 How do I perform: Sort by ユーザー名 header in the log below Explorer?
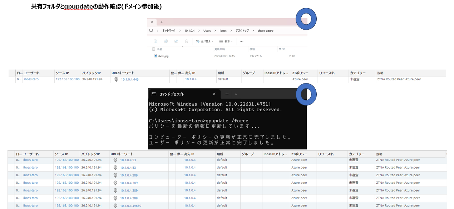click(31, 73)
